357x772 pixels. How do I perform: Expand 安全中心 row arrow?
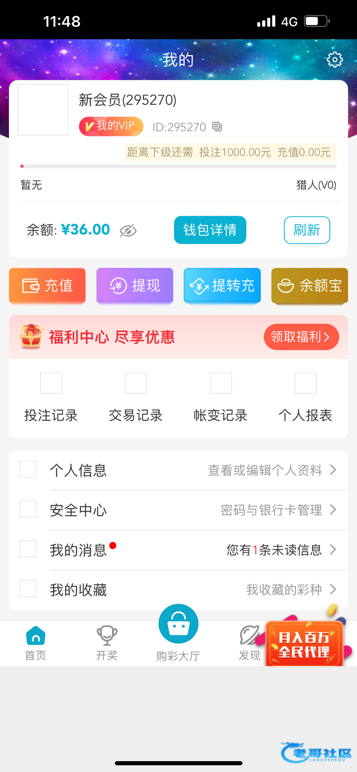[x=333, y=510]
